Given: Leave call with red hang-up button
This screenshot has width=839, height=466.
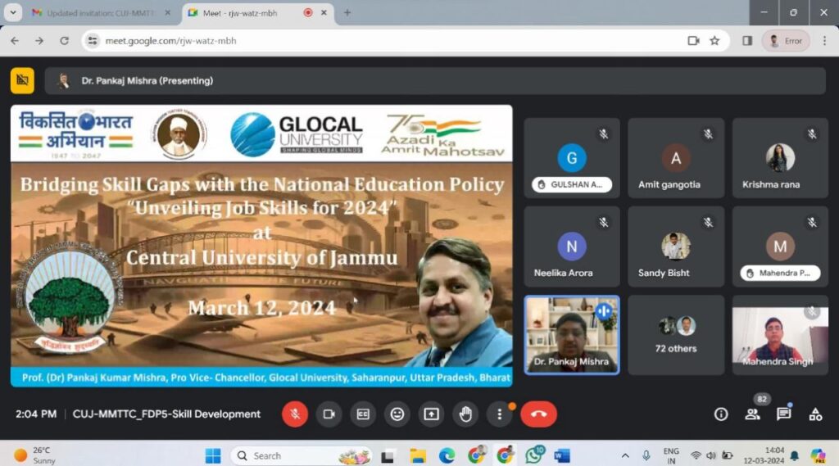Looking at the screenshot, I should pos(538,414).
